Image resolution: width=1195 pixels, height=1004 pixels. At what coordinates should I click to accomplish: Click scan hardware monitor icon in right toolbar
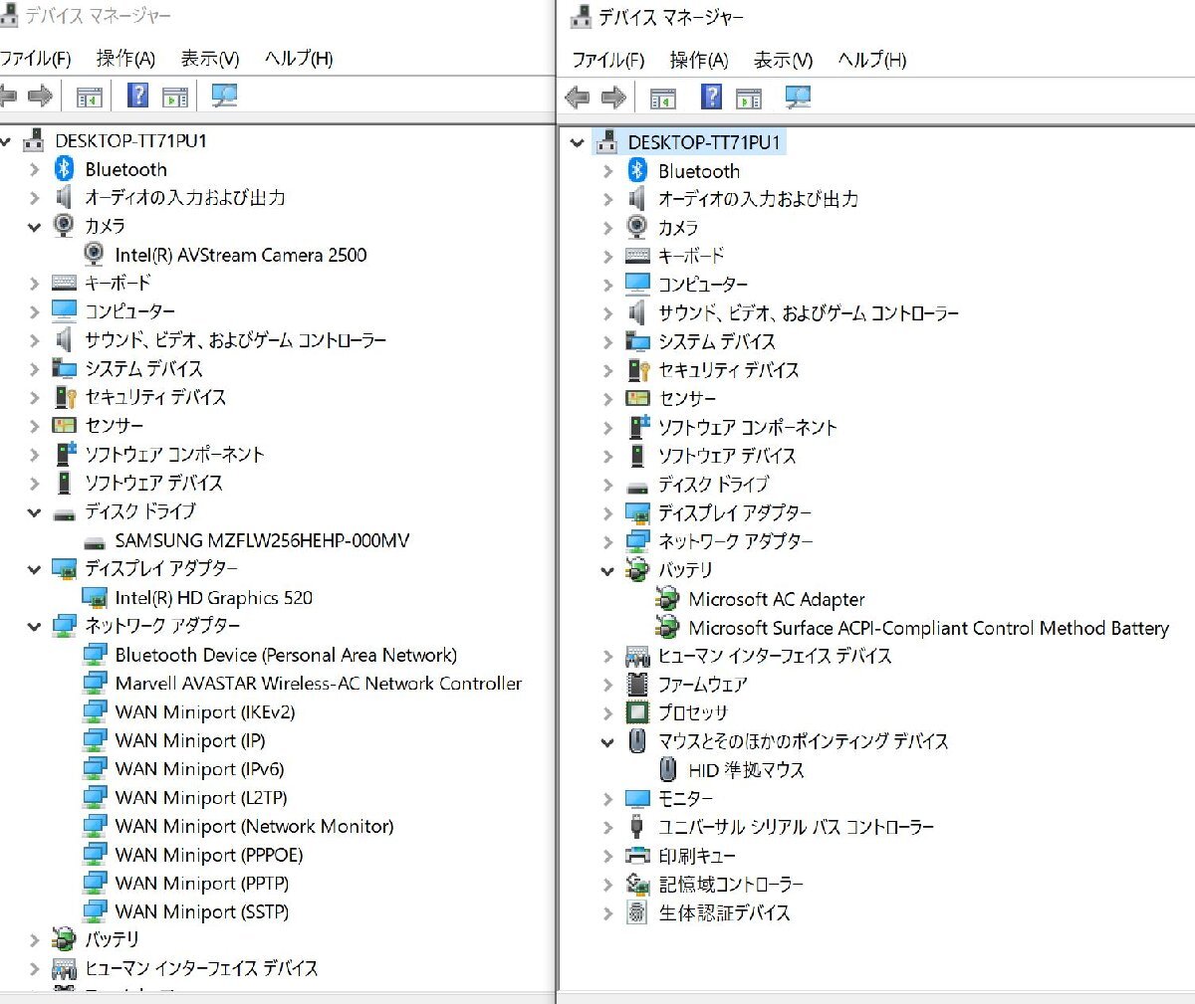coord(798,97)
